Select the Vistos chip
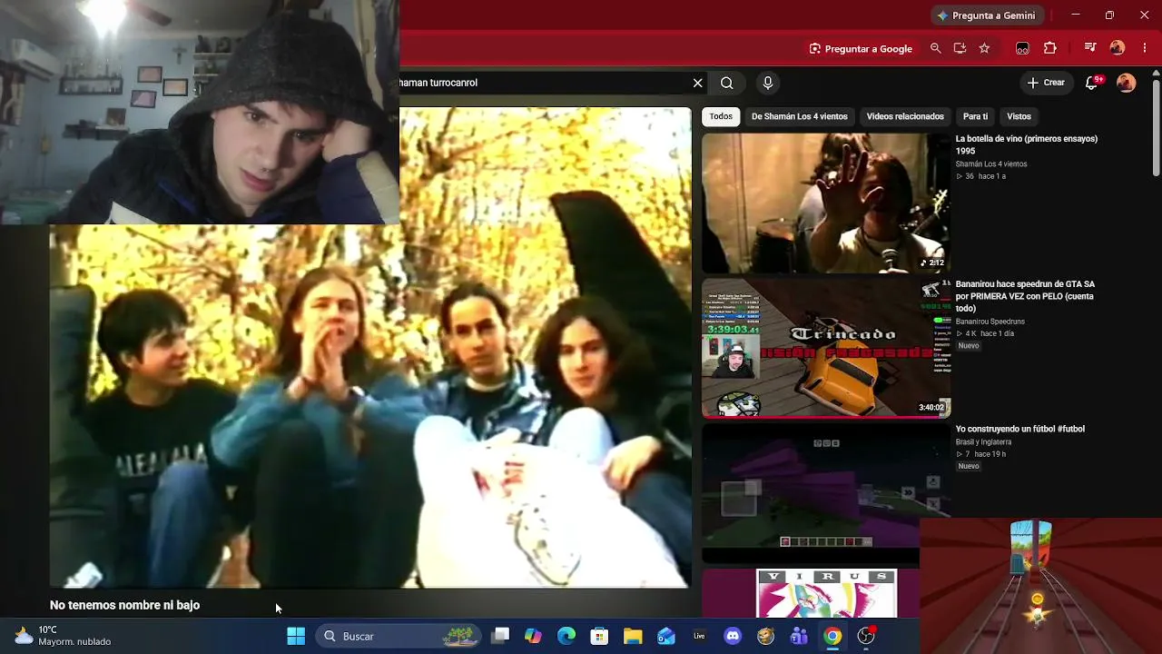 [x=1019, y=116]
